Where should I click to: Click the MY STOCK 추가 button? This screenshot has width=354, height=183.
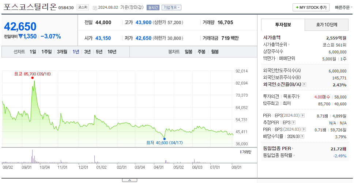pyautogui.click(x=311, y=7)
